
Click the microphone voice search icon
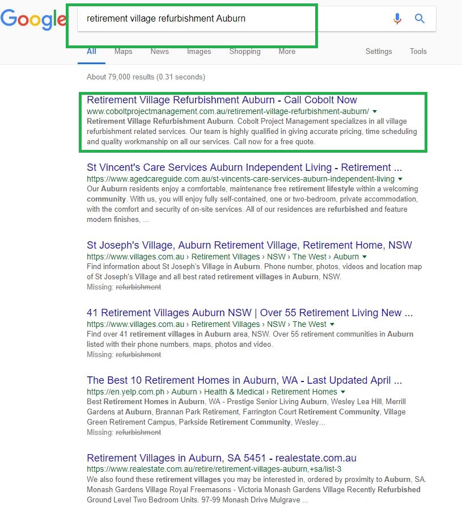(397, 19)
